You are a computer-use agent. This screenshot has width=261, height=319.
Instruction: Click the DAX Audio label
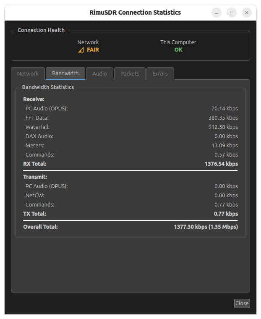click(x=39, y=136)
